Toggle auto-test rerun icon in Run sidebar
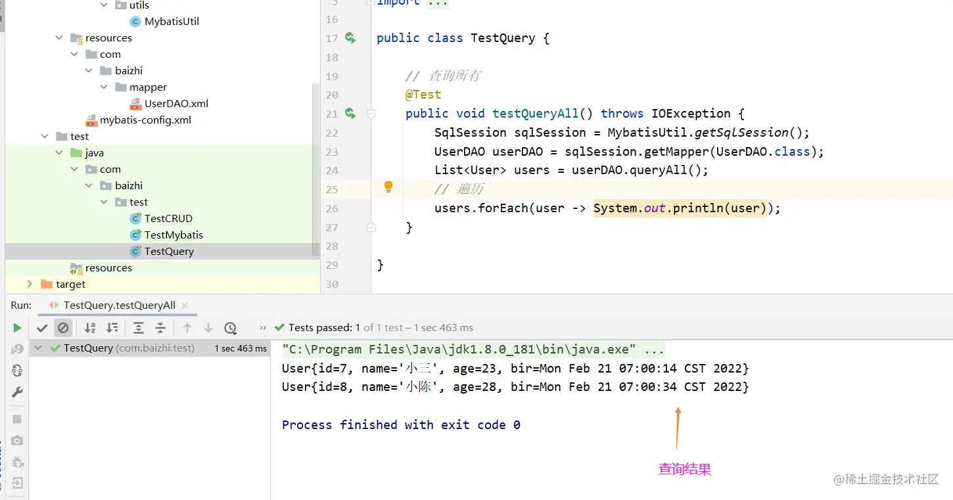The width and height of the screenshot is (953, 500). pos(17,371)
